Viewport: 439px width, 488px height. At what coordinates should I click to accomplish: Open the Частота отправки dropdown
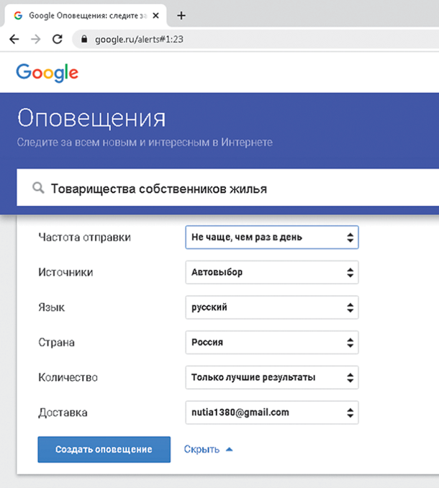pos(271,238)
